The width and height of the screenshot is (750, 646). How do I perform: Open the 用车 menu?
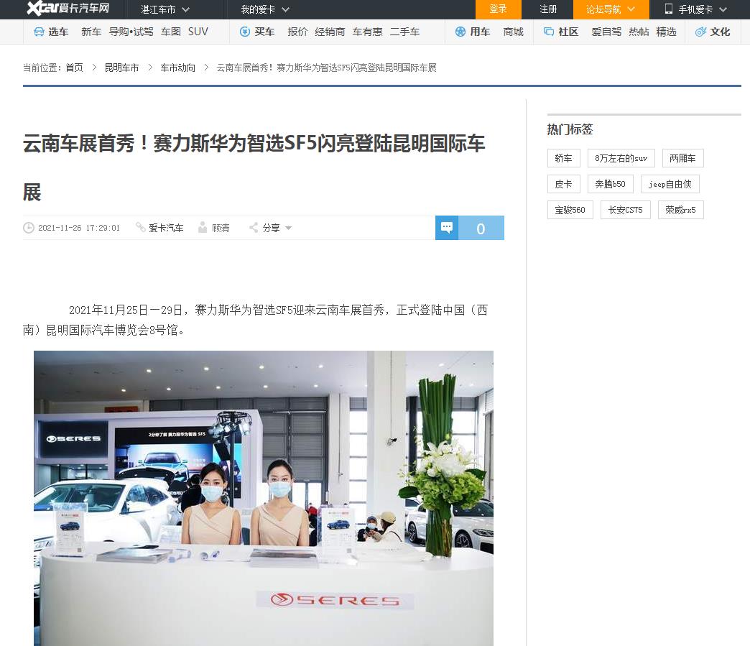[480, 32]
